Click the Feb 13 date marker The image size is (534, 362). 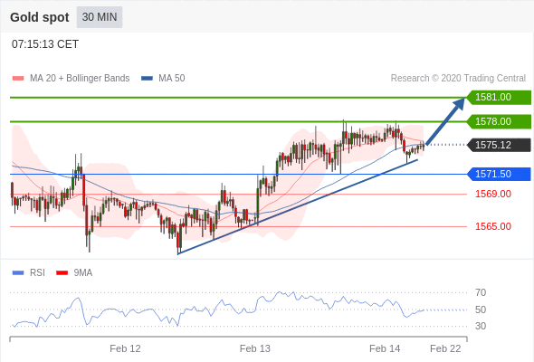[254, 348]
